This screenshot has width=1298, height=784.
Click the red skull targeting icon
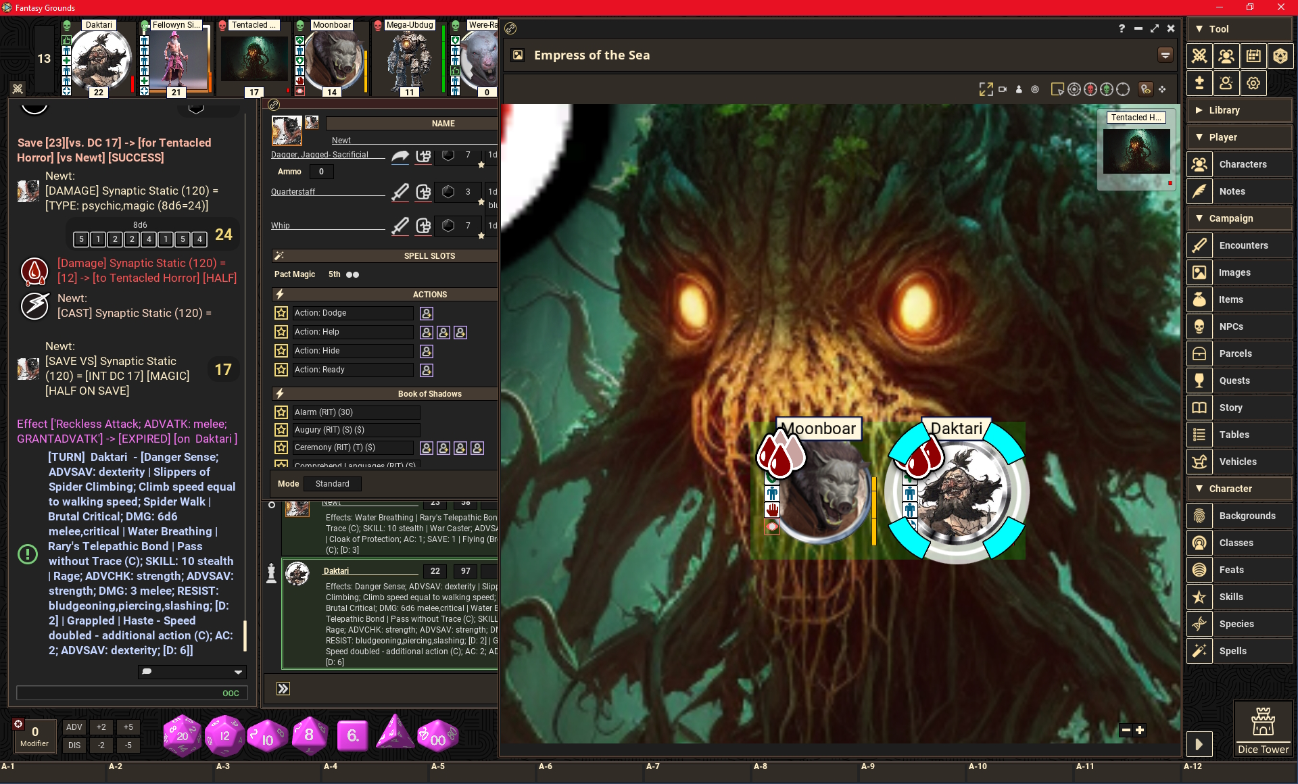1090,89
